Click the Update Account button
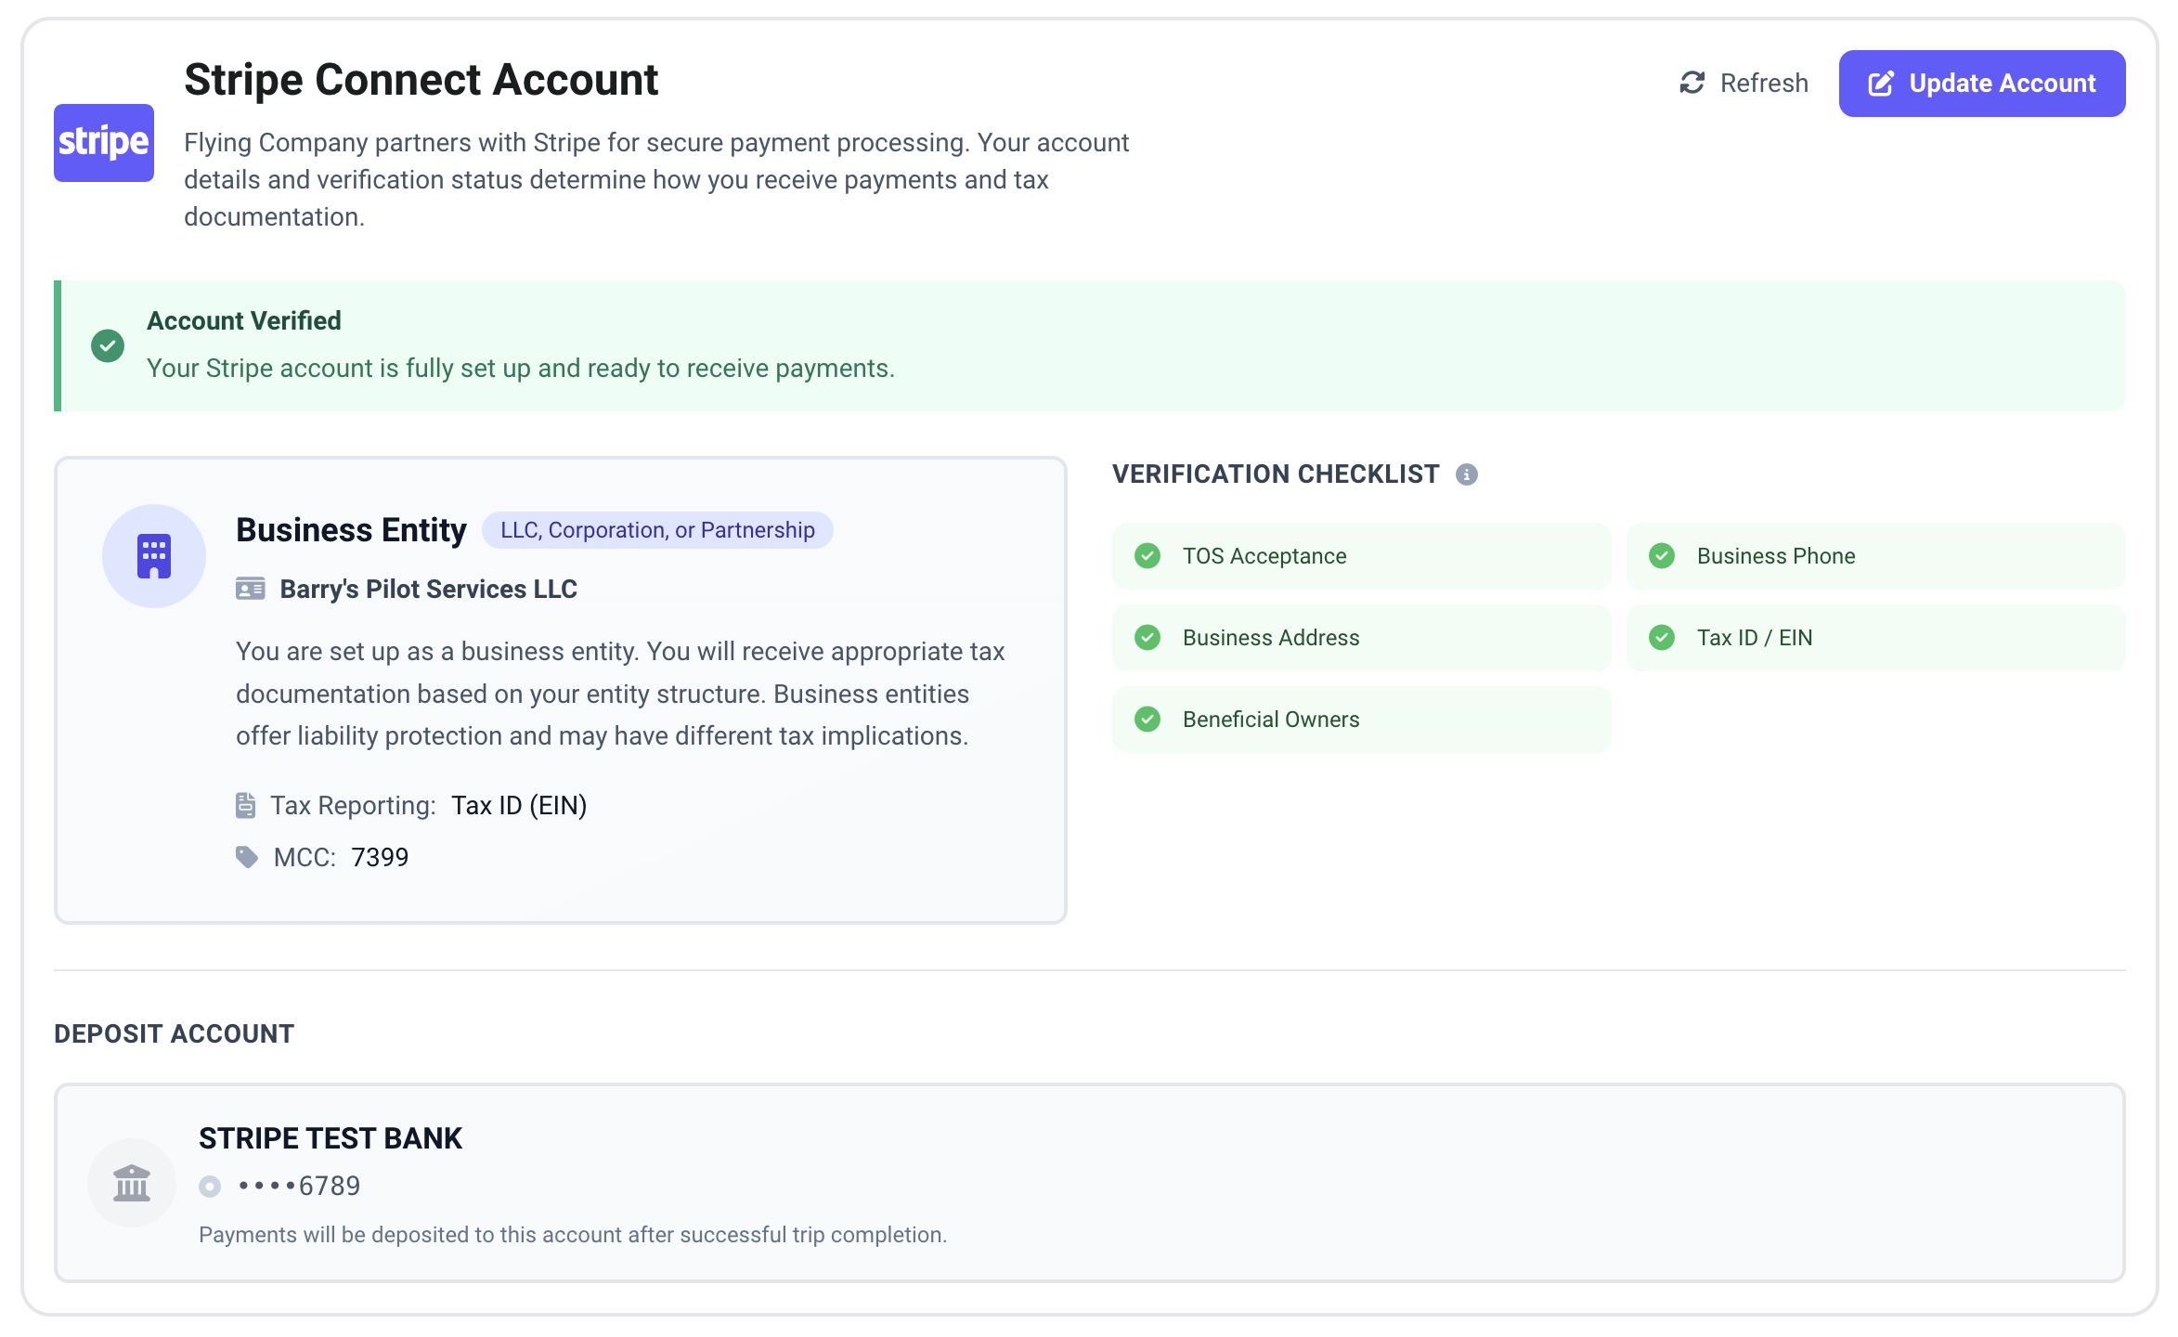This screenshot has height=1337, width=2178. (x=1981, y=84)
